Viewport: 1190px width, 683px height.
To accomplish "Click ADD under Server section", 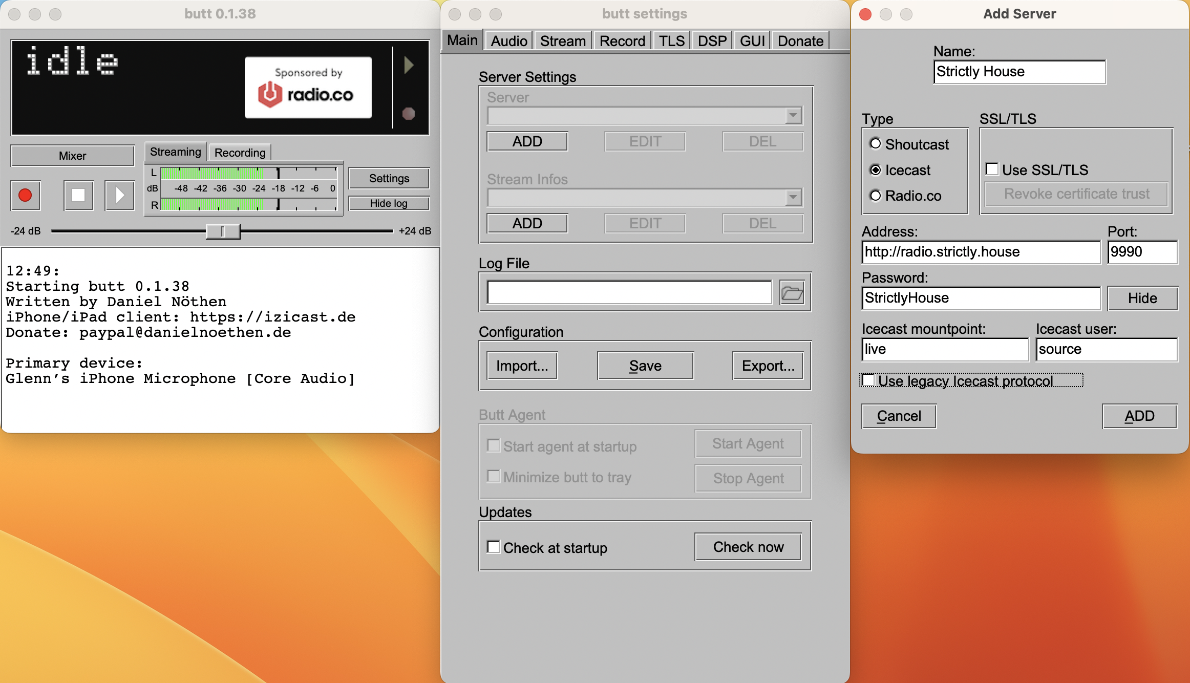I will coord(527,141).
